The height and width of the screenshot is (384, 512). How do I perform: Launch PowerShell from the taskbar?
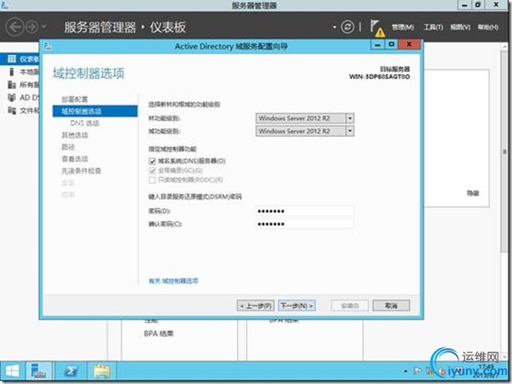click(72, 371)
